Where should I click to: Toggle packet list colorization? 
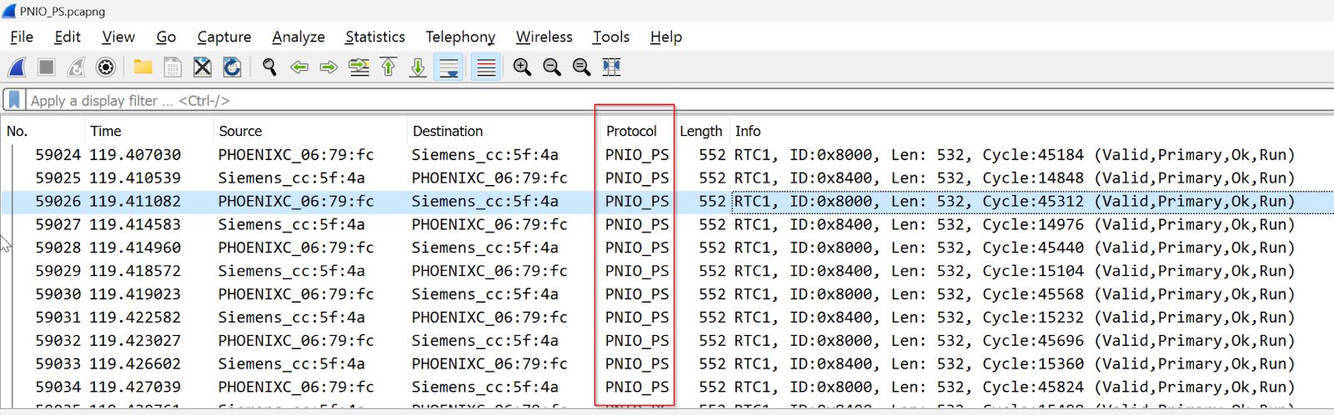click(486, 67)
